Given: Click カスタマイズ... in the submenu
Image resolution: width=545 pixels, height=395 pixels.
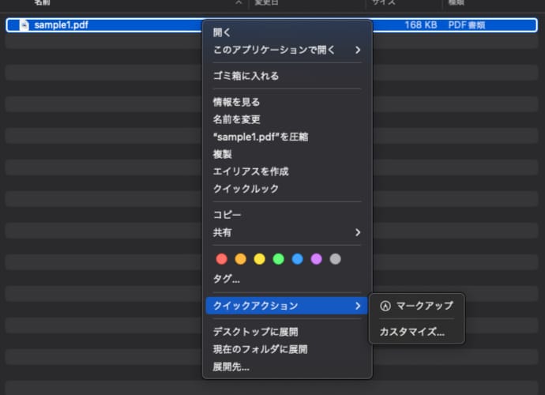Looking at the screenshot, I should pos(412,332).
